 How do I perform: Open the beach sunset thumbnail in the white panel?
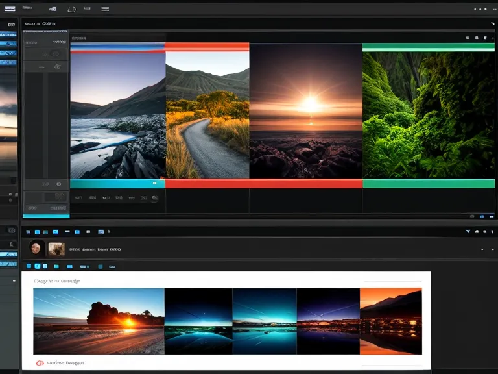click(99, 321)
